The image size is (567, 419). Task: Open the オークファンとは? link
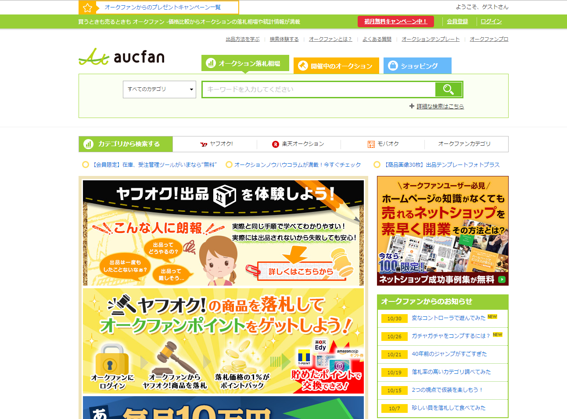330,39
